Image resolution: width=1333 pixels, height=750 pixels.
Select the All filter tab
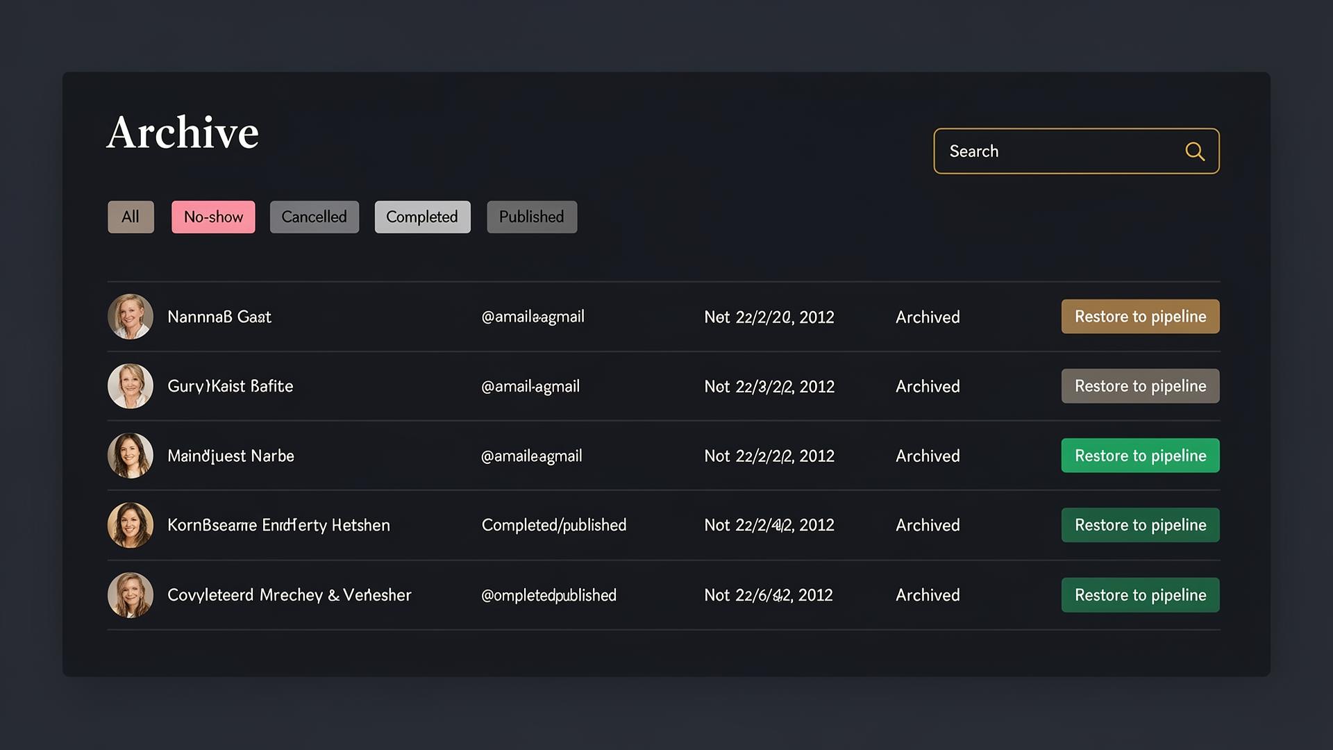pyautogui.click(x=131, y=217)
